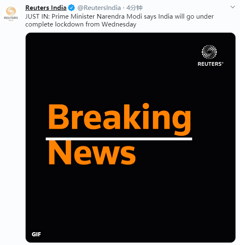Click the white REUTERS wordmark in the GIF

(x=210, y=64)
